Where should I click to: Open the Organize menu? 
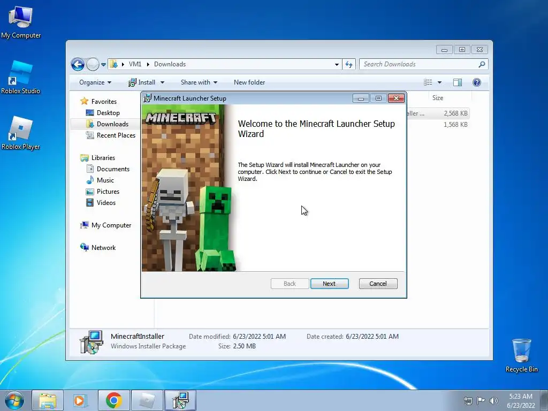(95, 82)
